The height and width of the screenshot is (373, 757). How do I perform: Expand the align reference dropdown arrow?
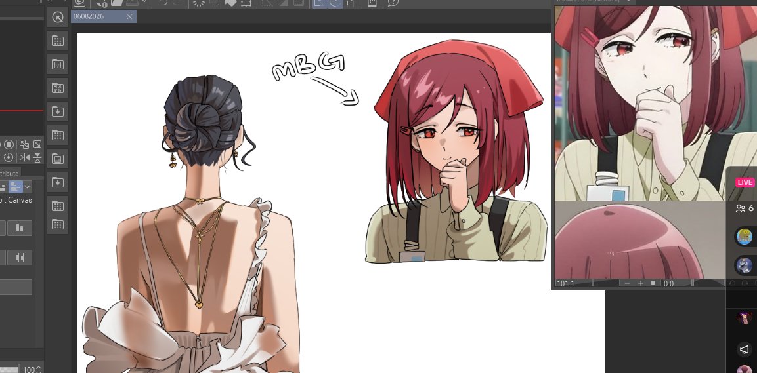(28, 186)
